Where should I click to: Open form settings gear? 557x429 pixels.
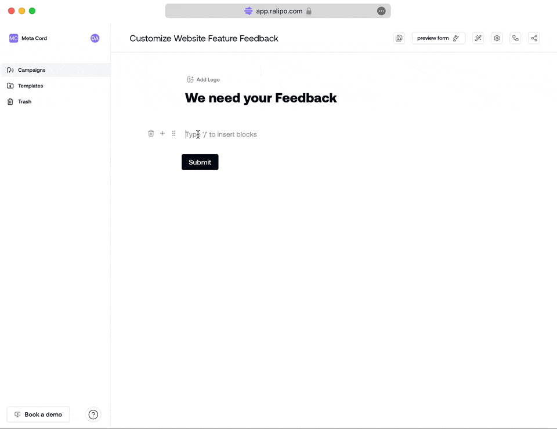(x=497, y=38)
